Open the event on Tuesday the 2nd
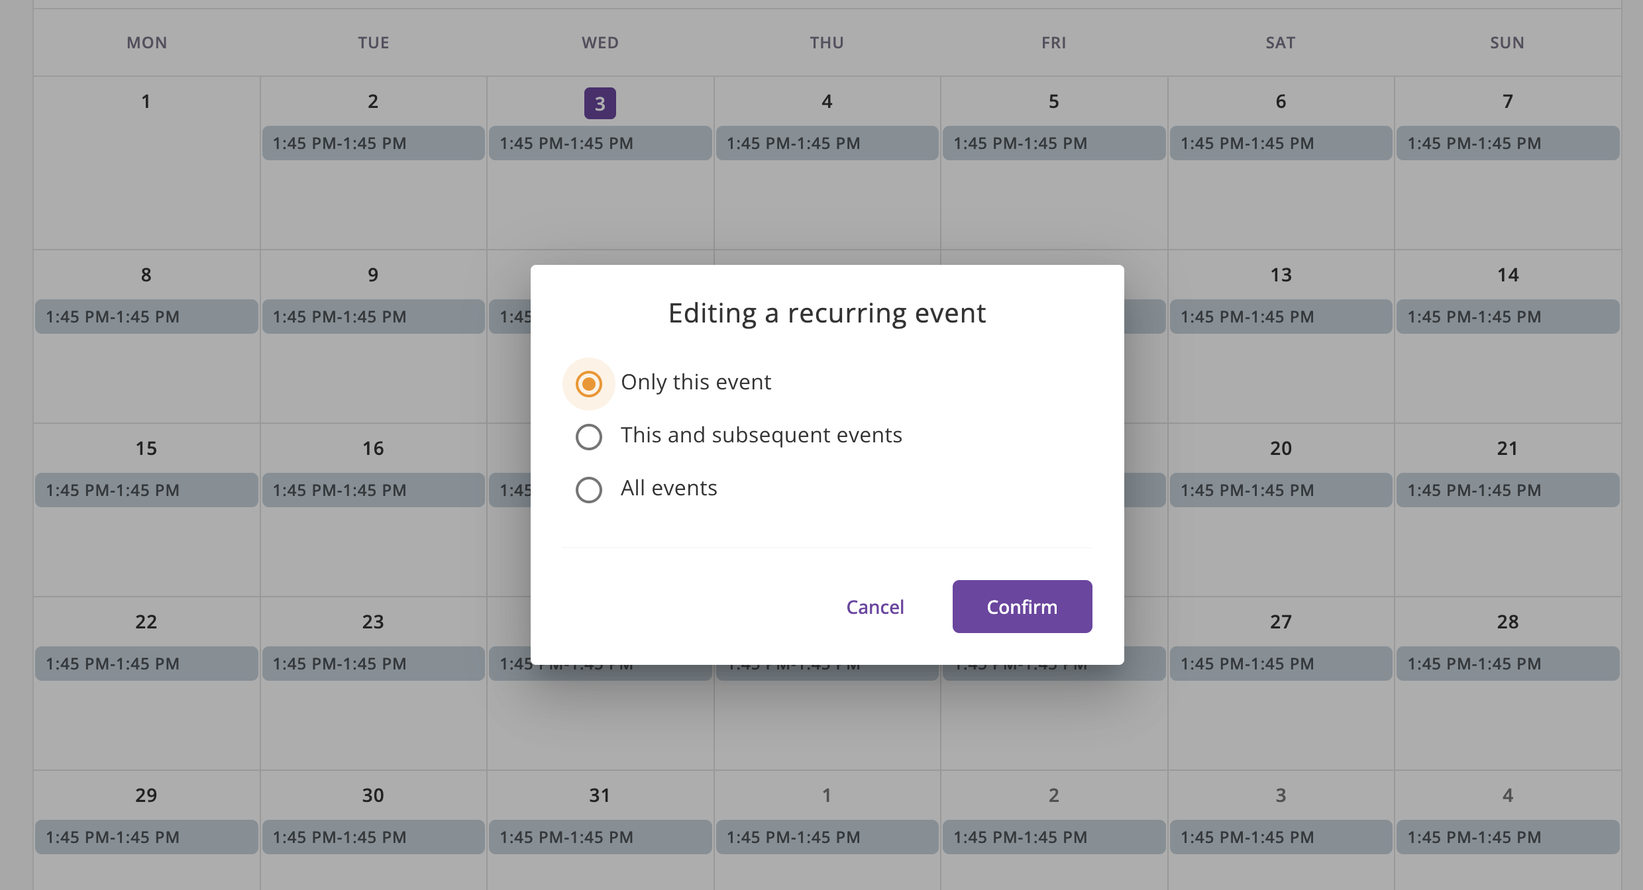Screen dimensions: 1643x890 (x=373, y=143)
